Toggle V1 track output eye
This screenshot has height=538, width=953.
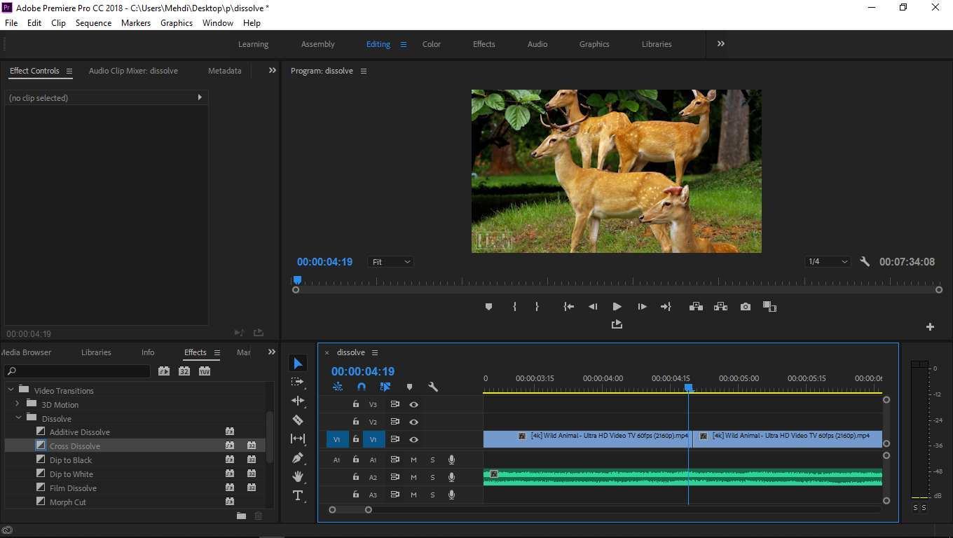414,439
